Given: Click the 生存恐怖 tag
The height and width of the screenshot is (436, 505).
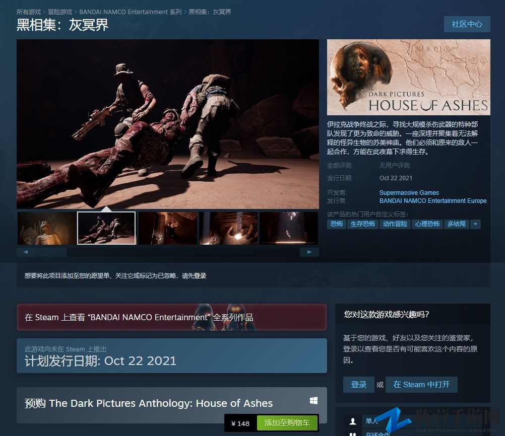Looking at the screenshot, I should pyautogui.click(x=363, y=224).
